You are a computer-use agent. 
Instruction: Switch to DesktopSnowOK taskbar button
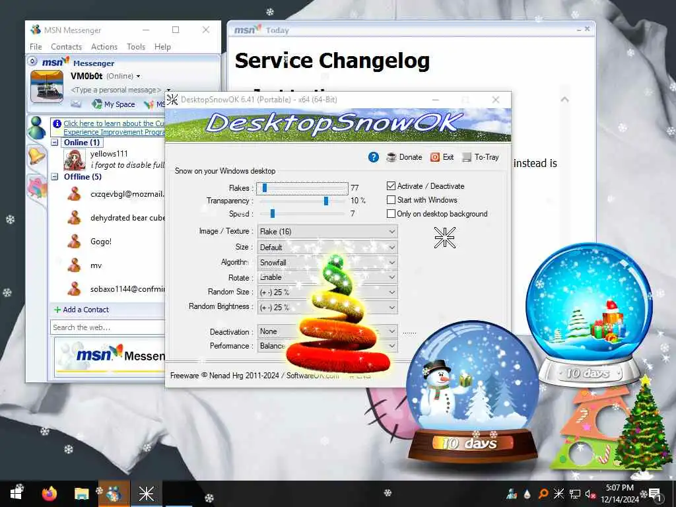tap(146, 494)
